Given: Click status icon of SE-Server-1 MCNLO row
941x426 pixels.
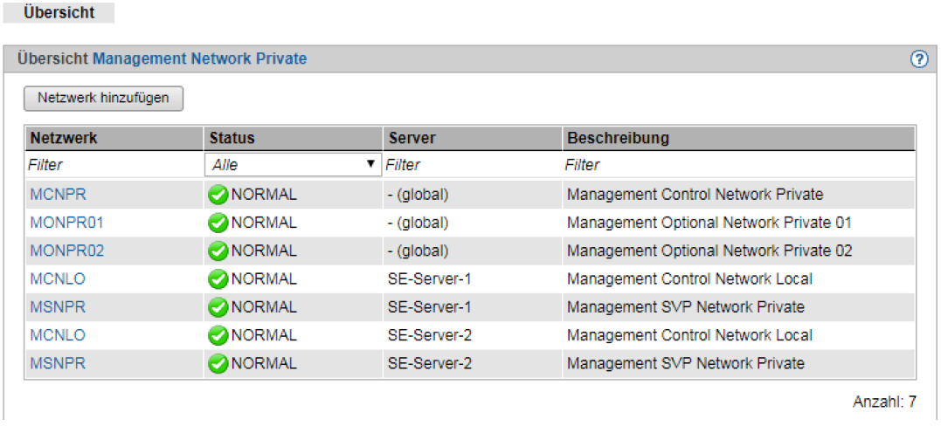Looking at the screenshot, I should click(219, 279).
